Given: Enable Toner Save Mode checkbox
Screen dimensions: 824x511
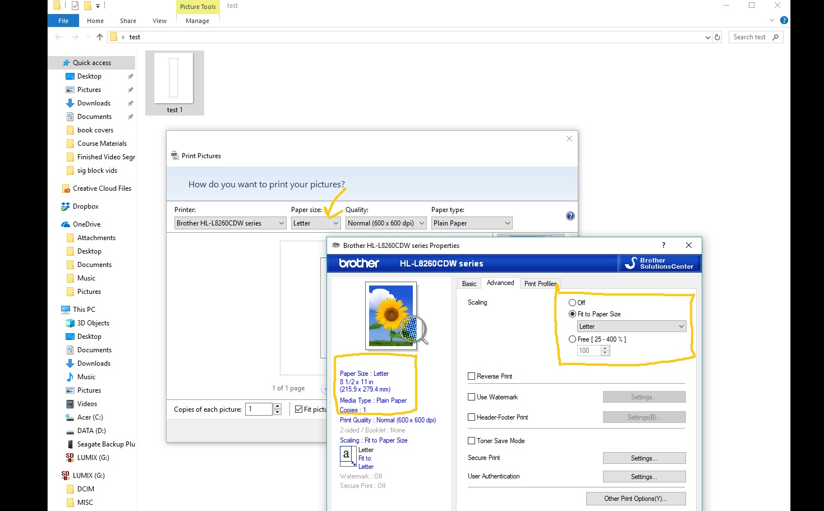Looking at the screenshot, I should pyautogui.click(x=472, y=441).
